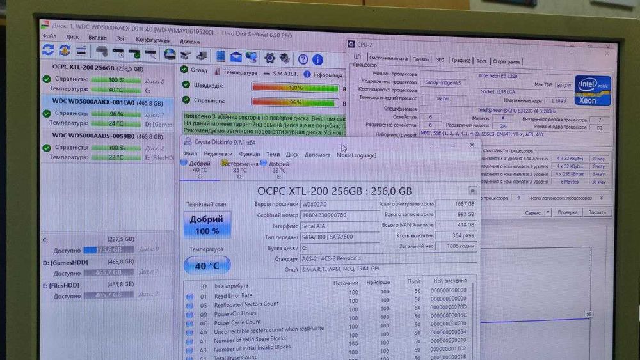Click the disk with magnifier toolbar icon
Screen dimensions: 640x360
coord(150,54)
